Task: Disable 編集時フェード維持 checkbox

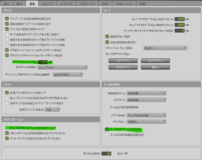Action: 107,37
